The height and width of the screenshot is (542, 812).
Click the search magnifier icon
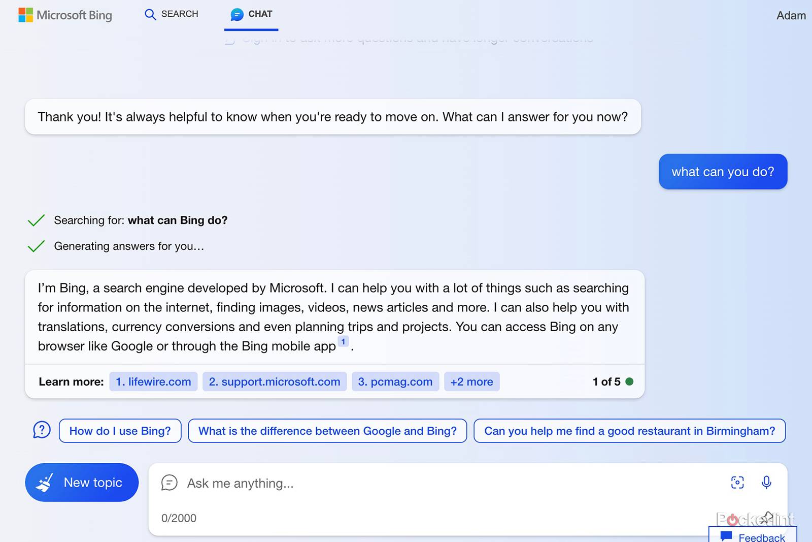[x=150, y=14]
